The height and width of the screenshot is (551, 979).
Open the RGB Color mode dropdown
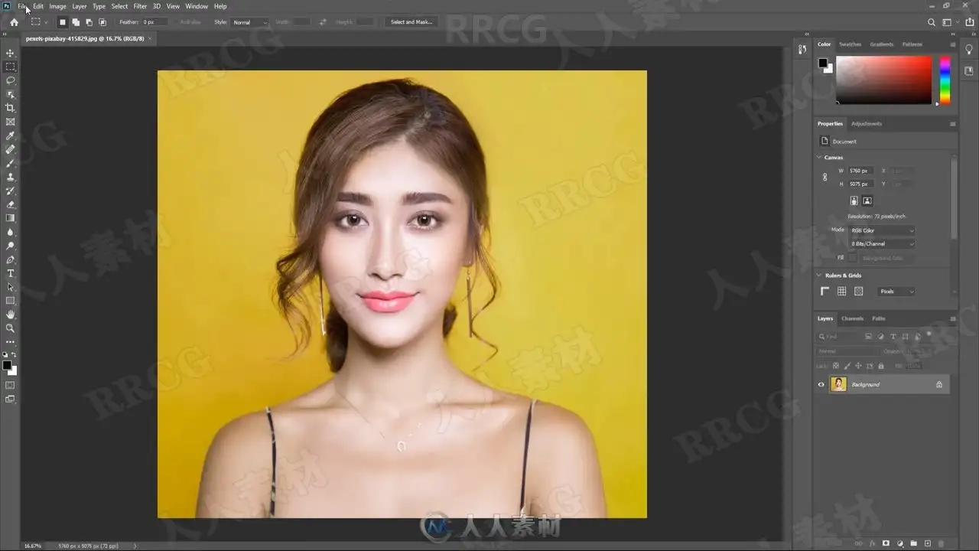pyautogui.click(x=882, y=230)
